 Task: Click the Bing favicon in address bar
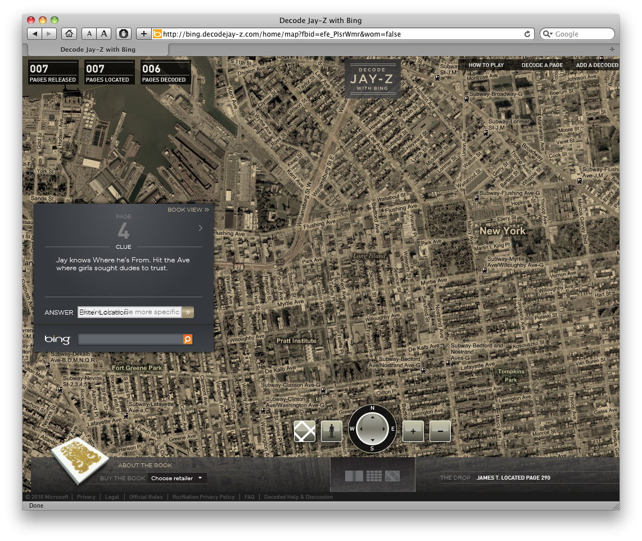[x=157, y=34]
